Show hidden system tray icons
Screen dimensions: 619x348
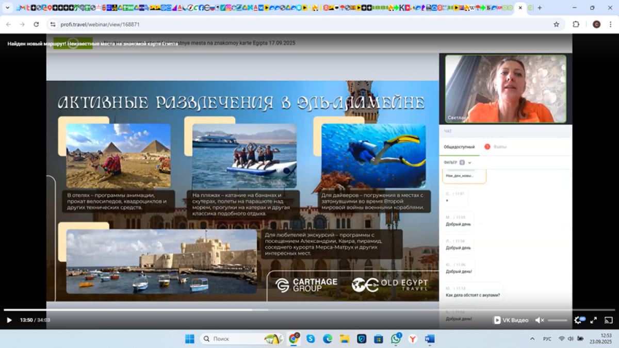(532, 339)
